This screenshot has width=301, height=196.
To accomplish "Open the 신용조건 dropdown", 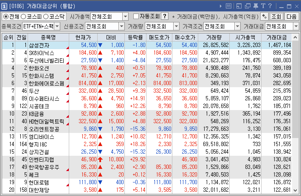I will coord(121,26).
